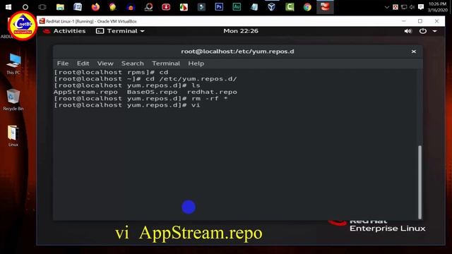Screen dimensions: 452x254
Task: Open This PC desktop icon
Action: point(13,64)
